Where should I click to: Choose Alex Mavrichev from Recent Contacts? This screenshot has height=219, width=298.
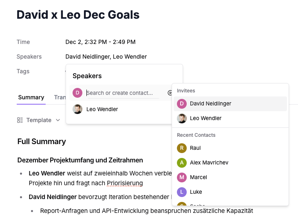209,162
